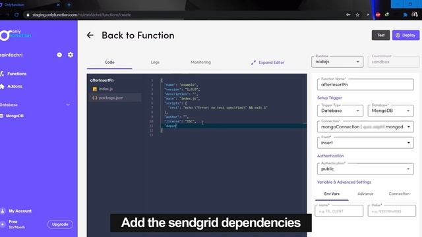This screenshot has width=422, height=237.
Task: Click the package.json braces icon
Action: pos(94,98)
